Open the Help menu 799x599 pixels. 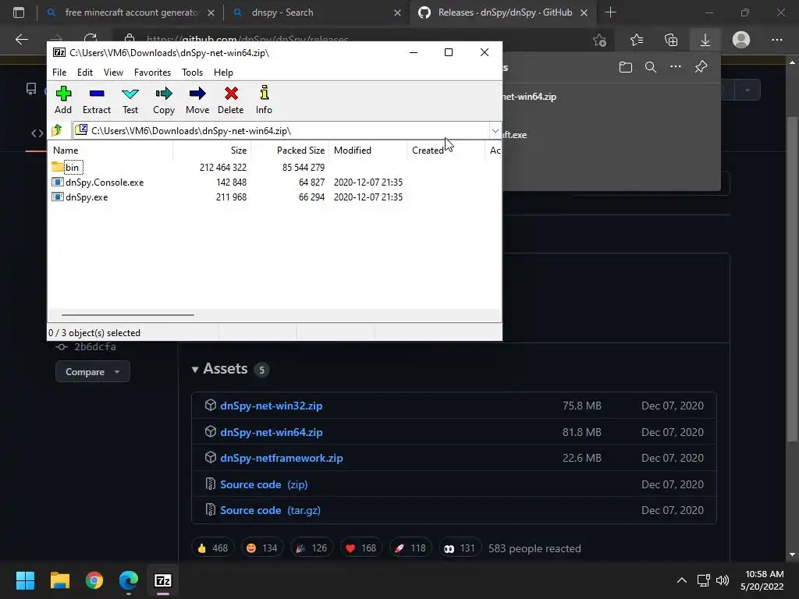[223, 73]
